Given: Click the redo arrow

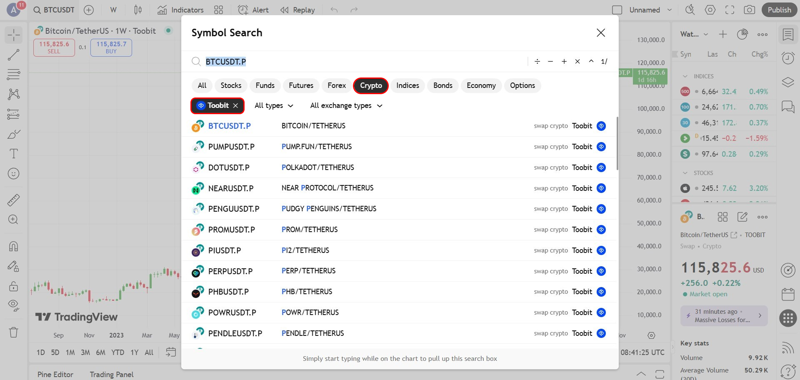Looking at the screenshot, I should coord(354,10).
